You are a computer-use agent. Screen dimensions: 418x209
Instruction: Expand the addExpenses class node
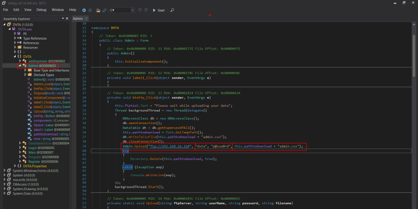coord(20,61)
